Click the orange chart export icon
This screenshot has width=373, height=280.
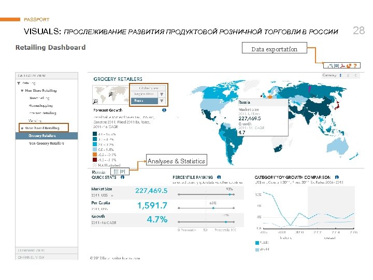[x=349, y=65]
